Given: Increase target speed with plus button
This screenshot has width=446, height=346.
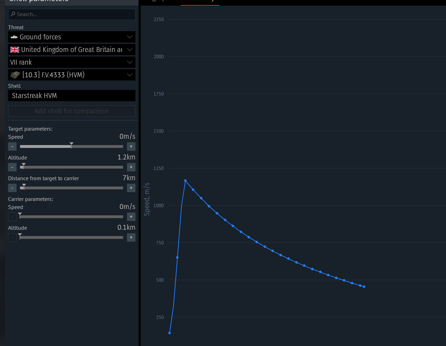Looking at the screenshot, I should click(131, 146).
